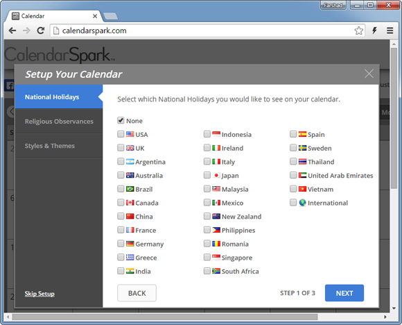Check the Australia holidays checkbox

click(121, 175)
